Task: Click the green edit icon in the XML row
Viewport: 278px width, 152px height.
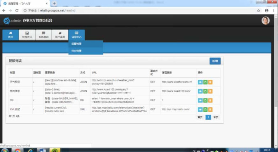Action: (x=205, y=109)
